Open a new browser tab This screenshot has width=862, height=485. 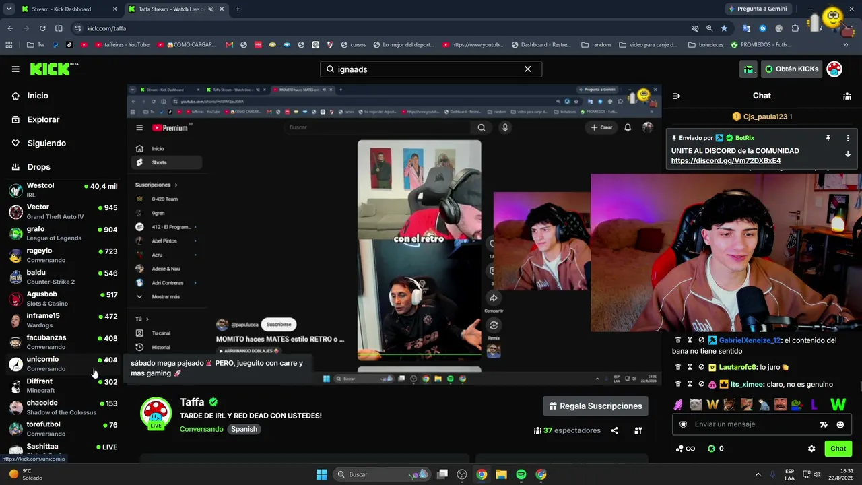(238, 9)
